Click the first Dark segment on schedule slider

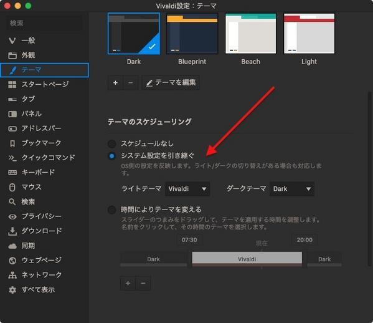pyautogui.click(x=153, y=259)
